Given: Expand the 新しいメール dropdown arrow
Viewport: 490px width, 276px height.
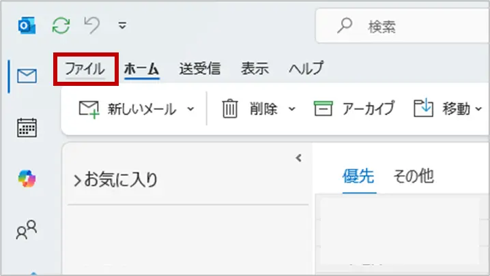Looking at the screenshot, I should click(x=190, y=109).
